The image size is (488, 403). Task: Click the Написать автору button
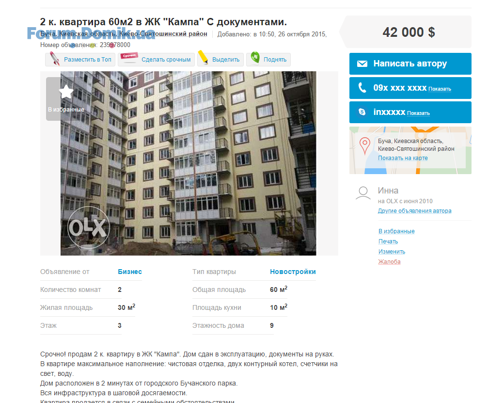(410, 64)
